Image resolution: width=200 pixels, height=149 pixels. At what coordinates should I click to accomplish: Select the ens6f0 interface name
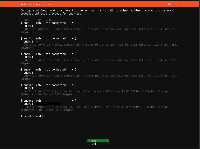pyautogui.click(x=28, y=85)
